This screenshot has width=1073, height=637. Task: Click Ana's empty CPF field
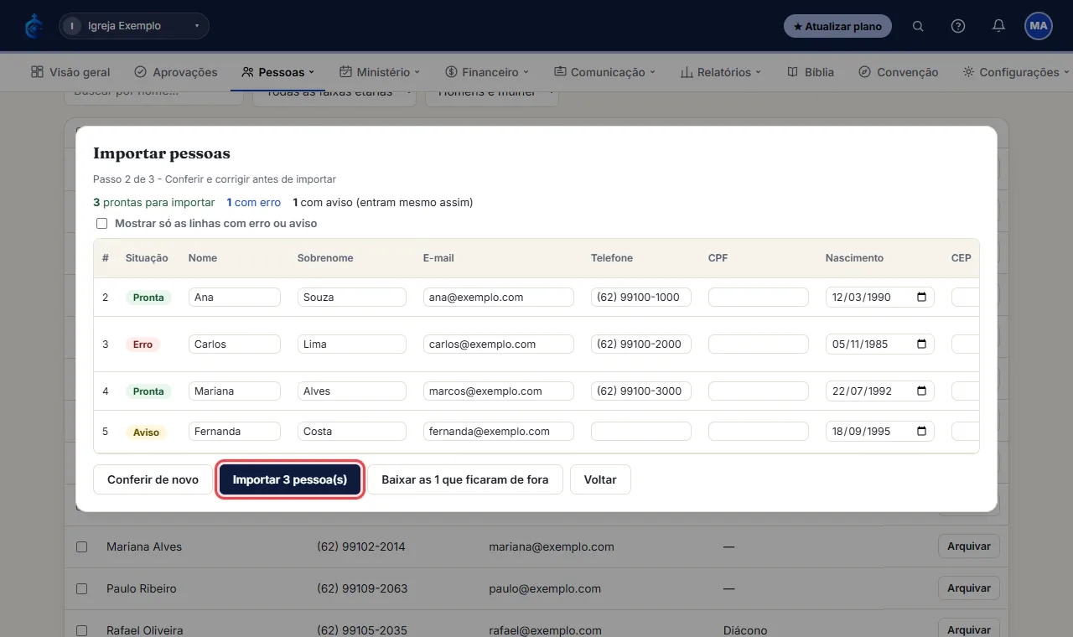coord(759,298)
